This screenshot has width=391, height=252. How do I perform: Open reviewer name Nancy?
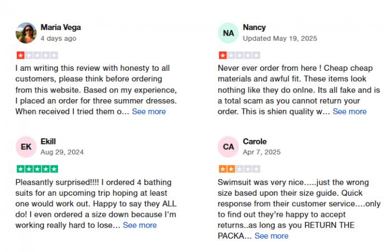[254, 27]
